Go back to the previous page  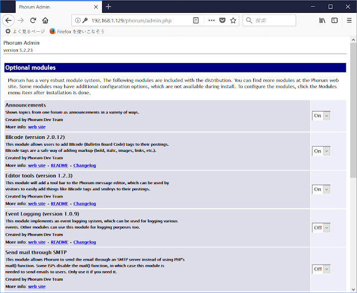pos(8,21)
